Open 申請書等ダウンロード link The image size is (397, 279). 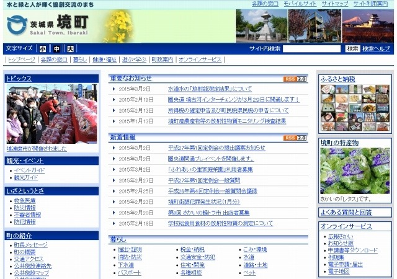pos(353,250)
